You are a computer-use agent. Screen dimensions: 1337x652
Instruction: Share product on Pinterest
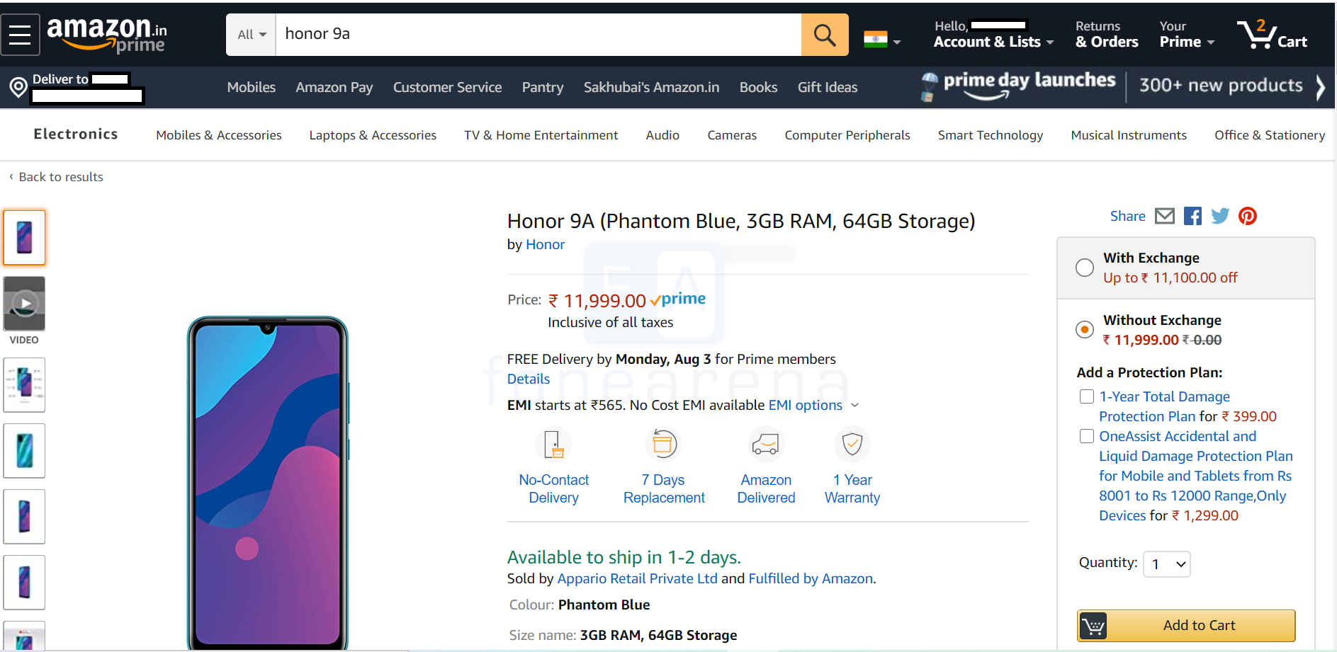tap(1248, 216)
